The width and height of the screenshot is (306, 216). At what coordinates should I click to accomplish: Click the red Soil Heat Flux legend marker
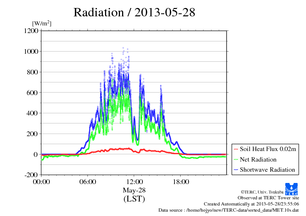(236, 149)
